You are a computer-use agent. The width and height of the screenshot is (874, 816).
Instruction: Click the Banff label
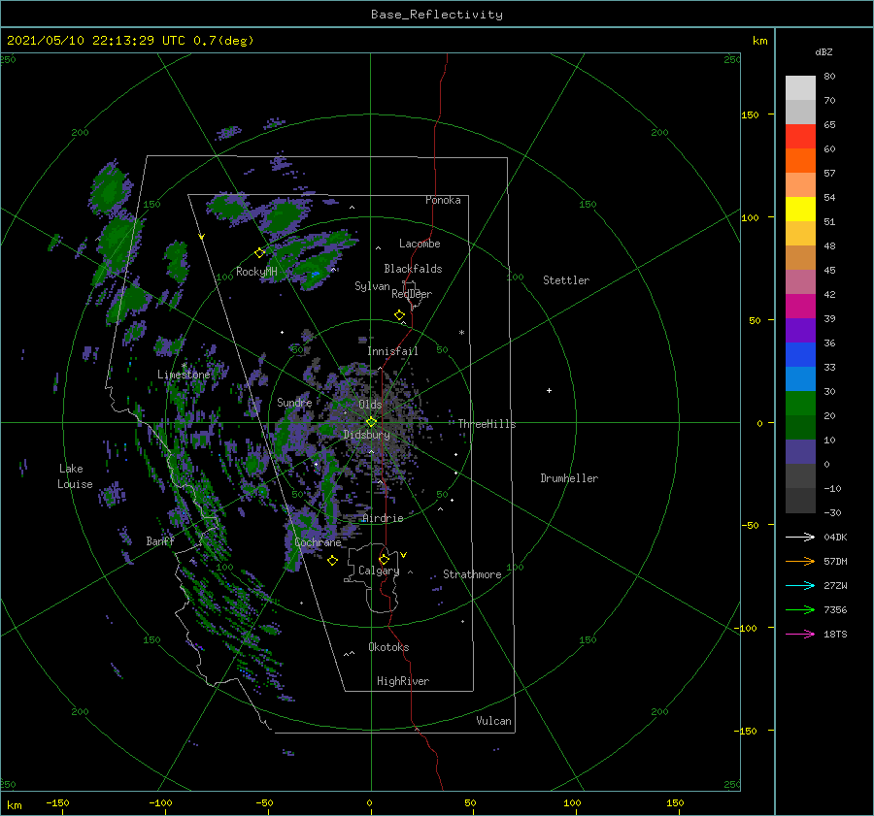coord(160,540)
